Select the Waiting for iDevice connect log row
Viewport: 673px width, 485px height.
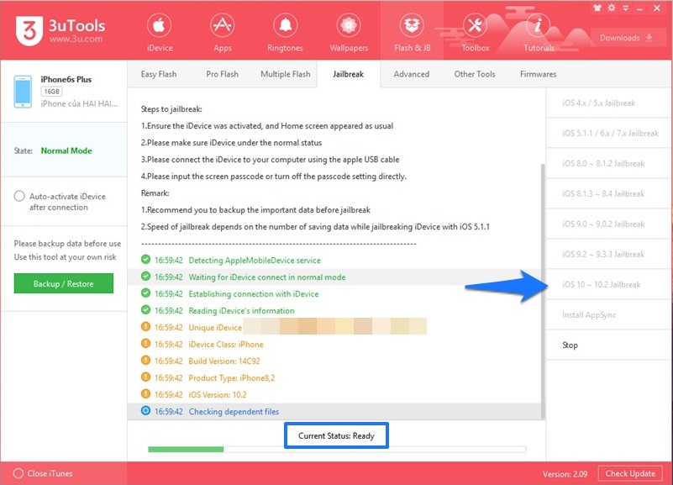(334, 277)
